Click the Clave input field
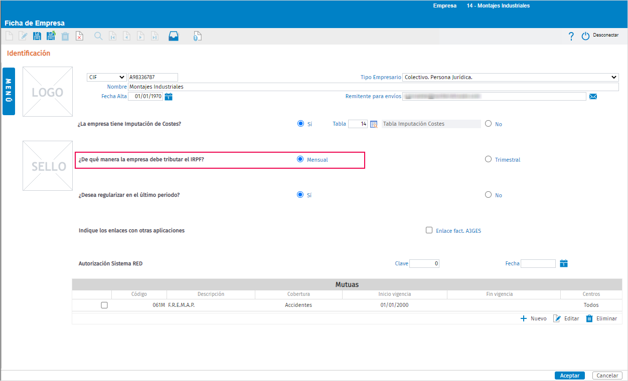The image size is (628, 381). tap(424, 263)
